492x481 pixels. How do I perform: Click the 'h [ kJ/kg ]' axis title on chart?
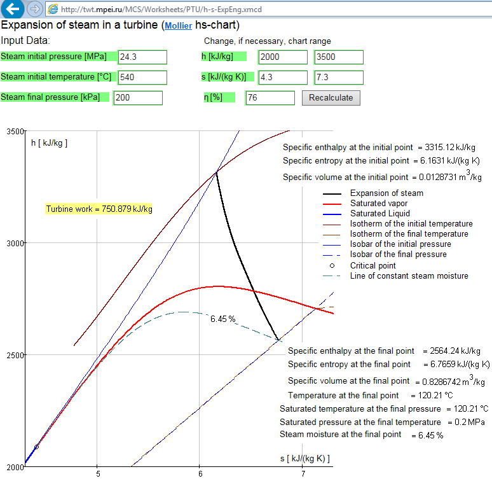pos(49,143)
